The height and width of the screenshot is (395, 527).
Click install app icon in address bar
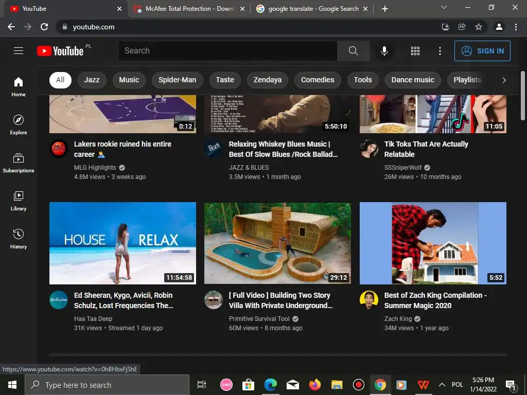(x=446, y=27)
